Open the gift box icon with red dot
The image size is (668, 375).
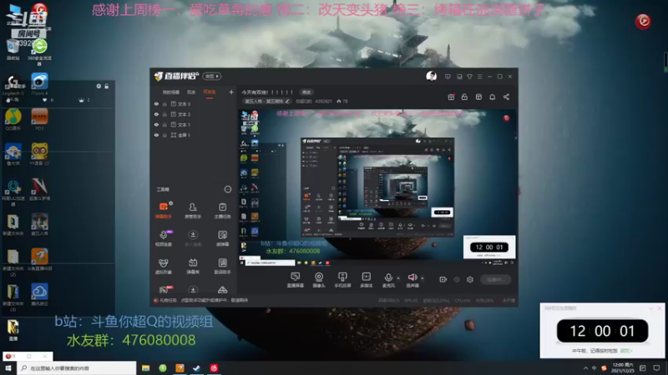coord(451,97)
